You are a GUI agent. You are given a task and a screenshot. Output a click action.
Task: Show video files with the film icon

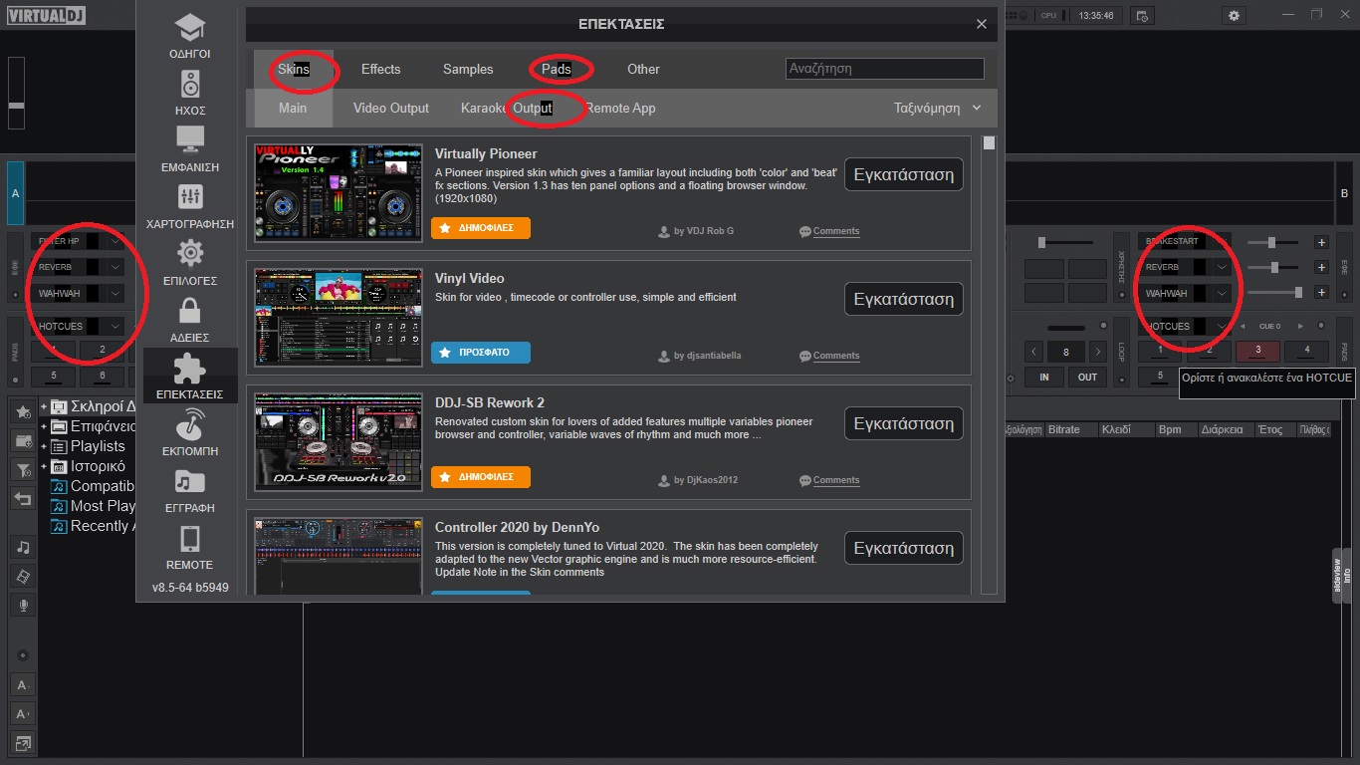tap(23, 576)
